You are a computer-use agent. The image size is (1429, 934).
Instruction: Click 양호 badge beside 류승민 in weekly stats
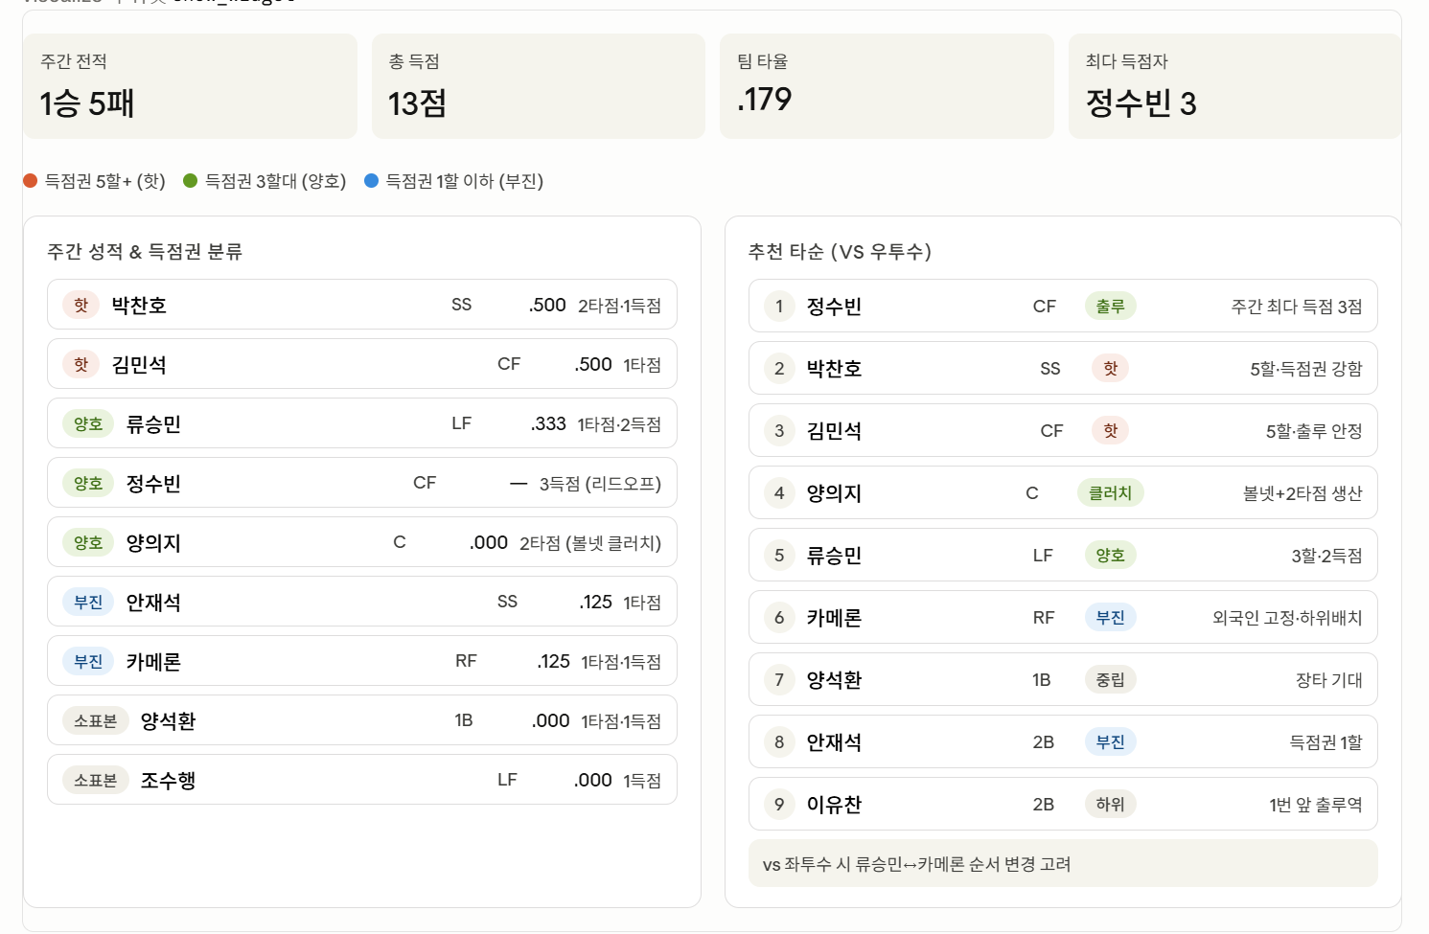pyautogui.click(x=88, y=423)
